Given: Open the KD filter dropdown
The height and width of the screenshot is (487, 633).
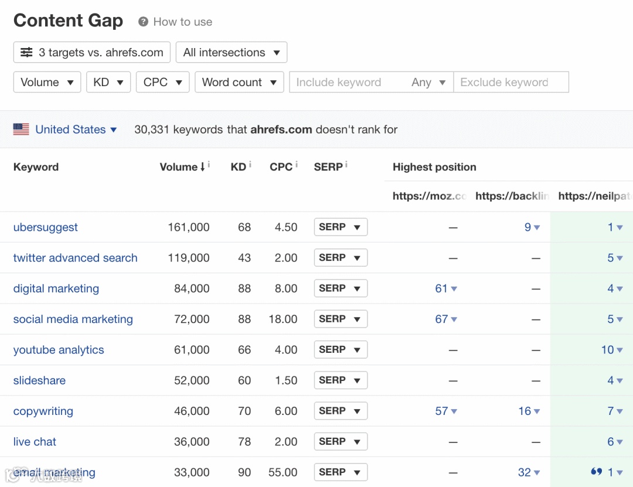Looking at the screenshot, I should point(108,83).
